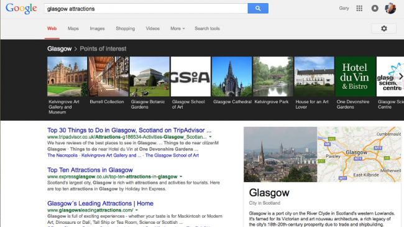Open Search tools options
Screen dimensions: 404x227
[x=207, y=29]
